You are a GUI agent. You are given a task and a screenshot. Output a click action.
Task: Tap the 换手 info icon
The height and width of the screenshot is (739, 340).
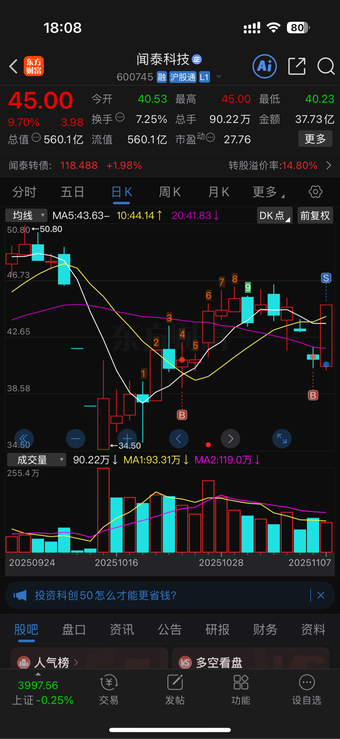click(x=120, y=118)
